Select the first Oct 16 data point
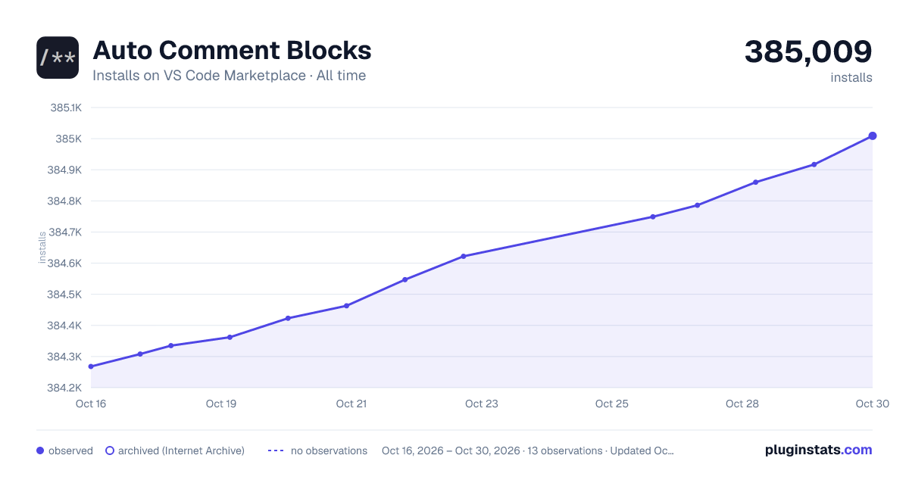The image size is (909, 477). tap(91, 366)
